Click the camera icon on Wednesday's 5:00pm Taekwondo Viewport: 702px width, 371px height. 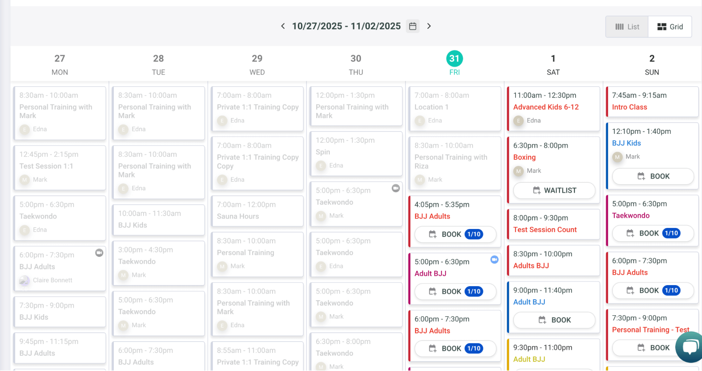tap(396, 188)
